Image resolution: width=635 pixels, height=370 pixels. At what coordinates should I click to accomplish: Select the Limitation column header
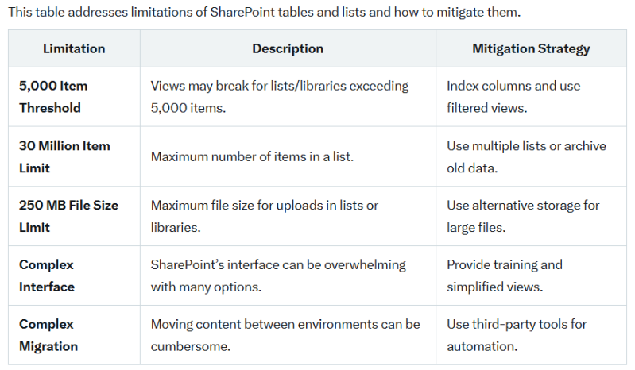(x=74, y=48)
